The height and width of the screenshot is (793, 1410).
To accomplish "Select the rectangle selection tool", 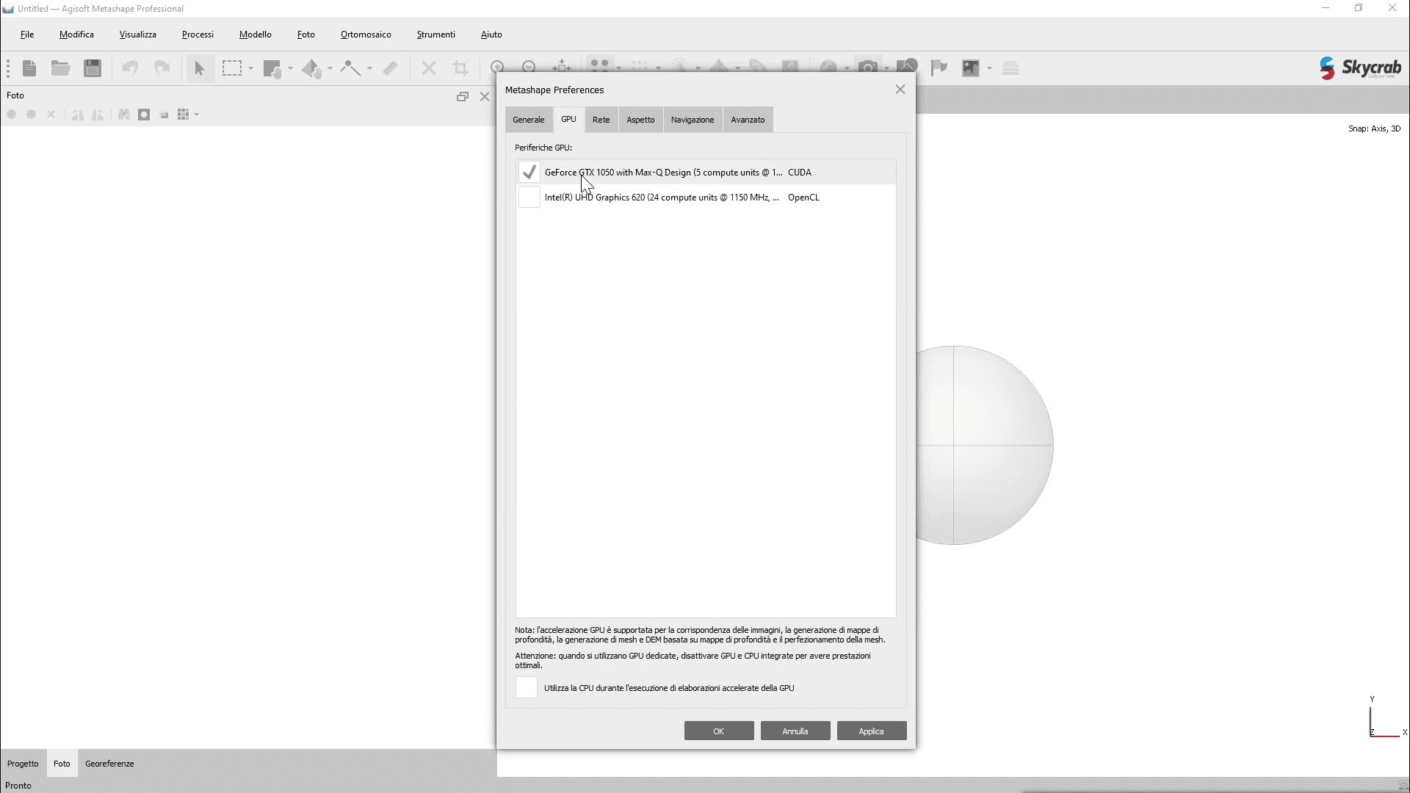I will (x=232, y=68).
